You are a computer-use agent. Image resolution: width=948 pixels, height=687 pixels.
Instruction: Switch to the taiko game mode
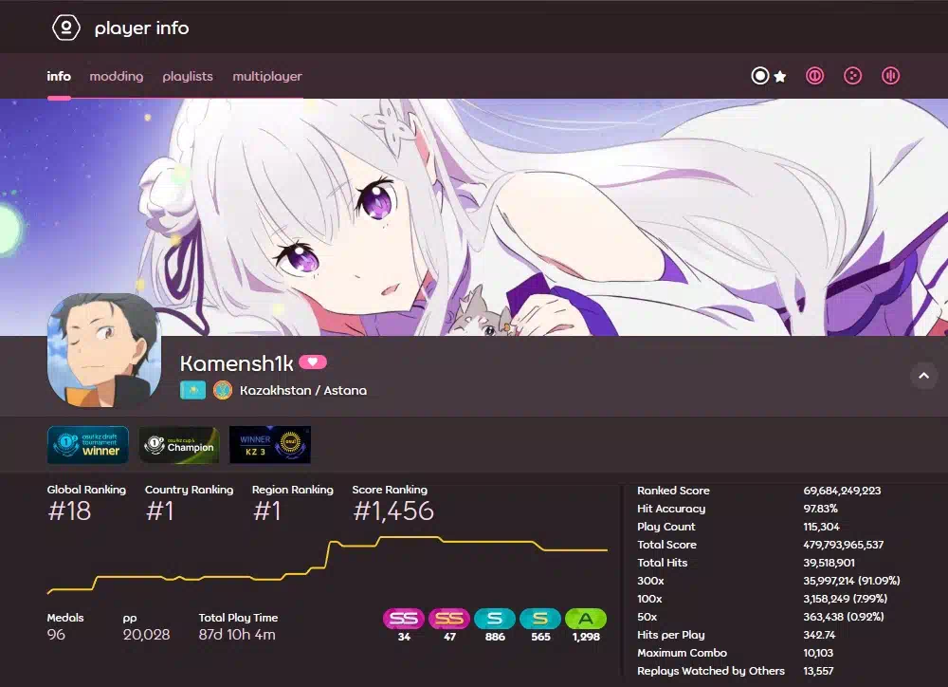point(814,76)
